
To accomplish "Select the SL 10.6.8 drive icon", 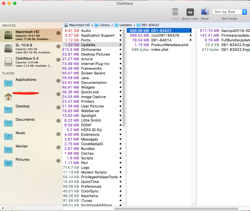I will (8, 48).
